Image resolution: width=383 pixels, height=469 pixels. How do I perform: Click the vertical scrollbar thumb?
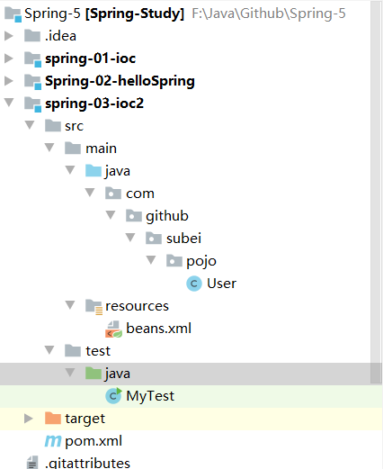(376, 192)
